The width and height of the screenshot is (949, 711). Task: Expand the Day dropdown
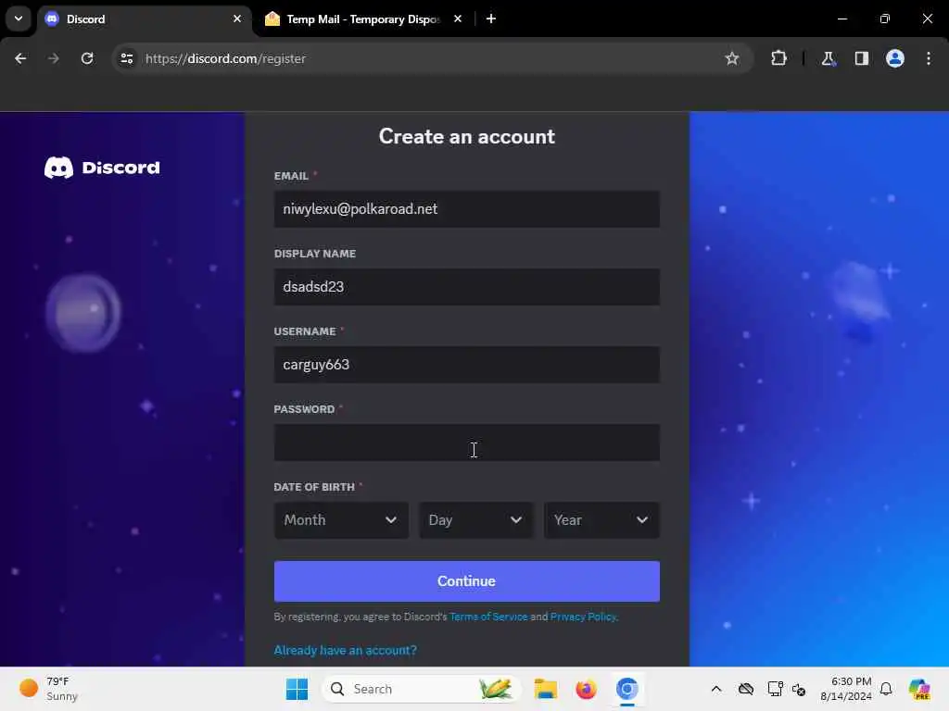pyautogui.click(x=475, y=520)
